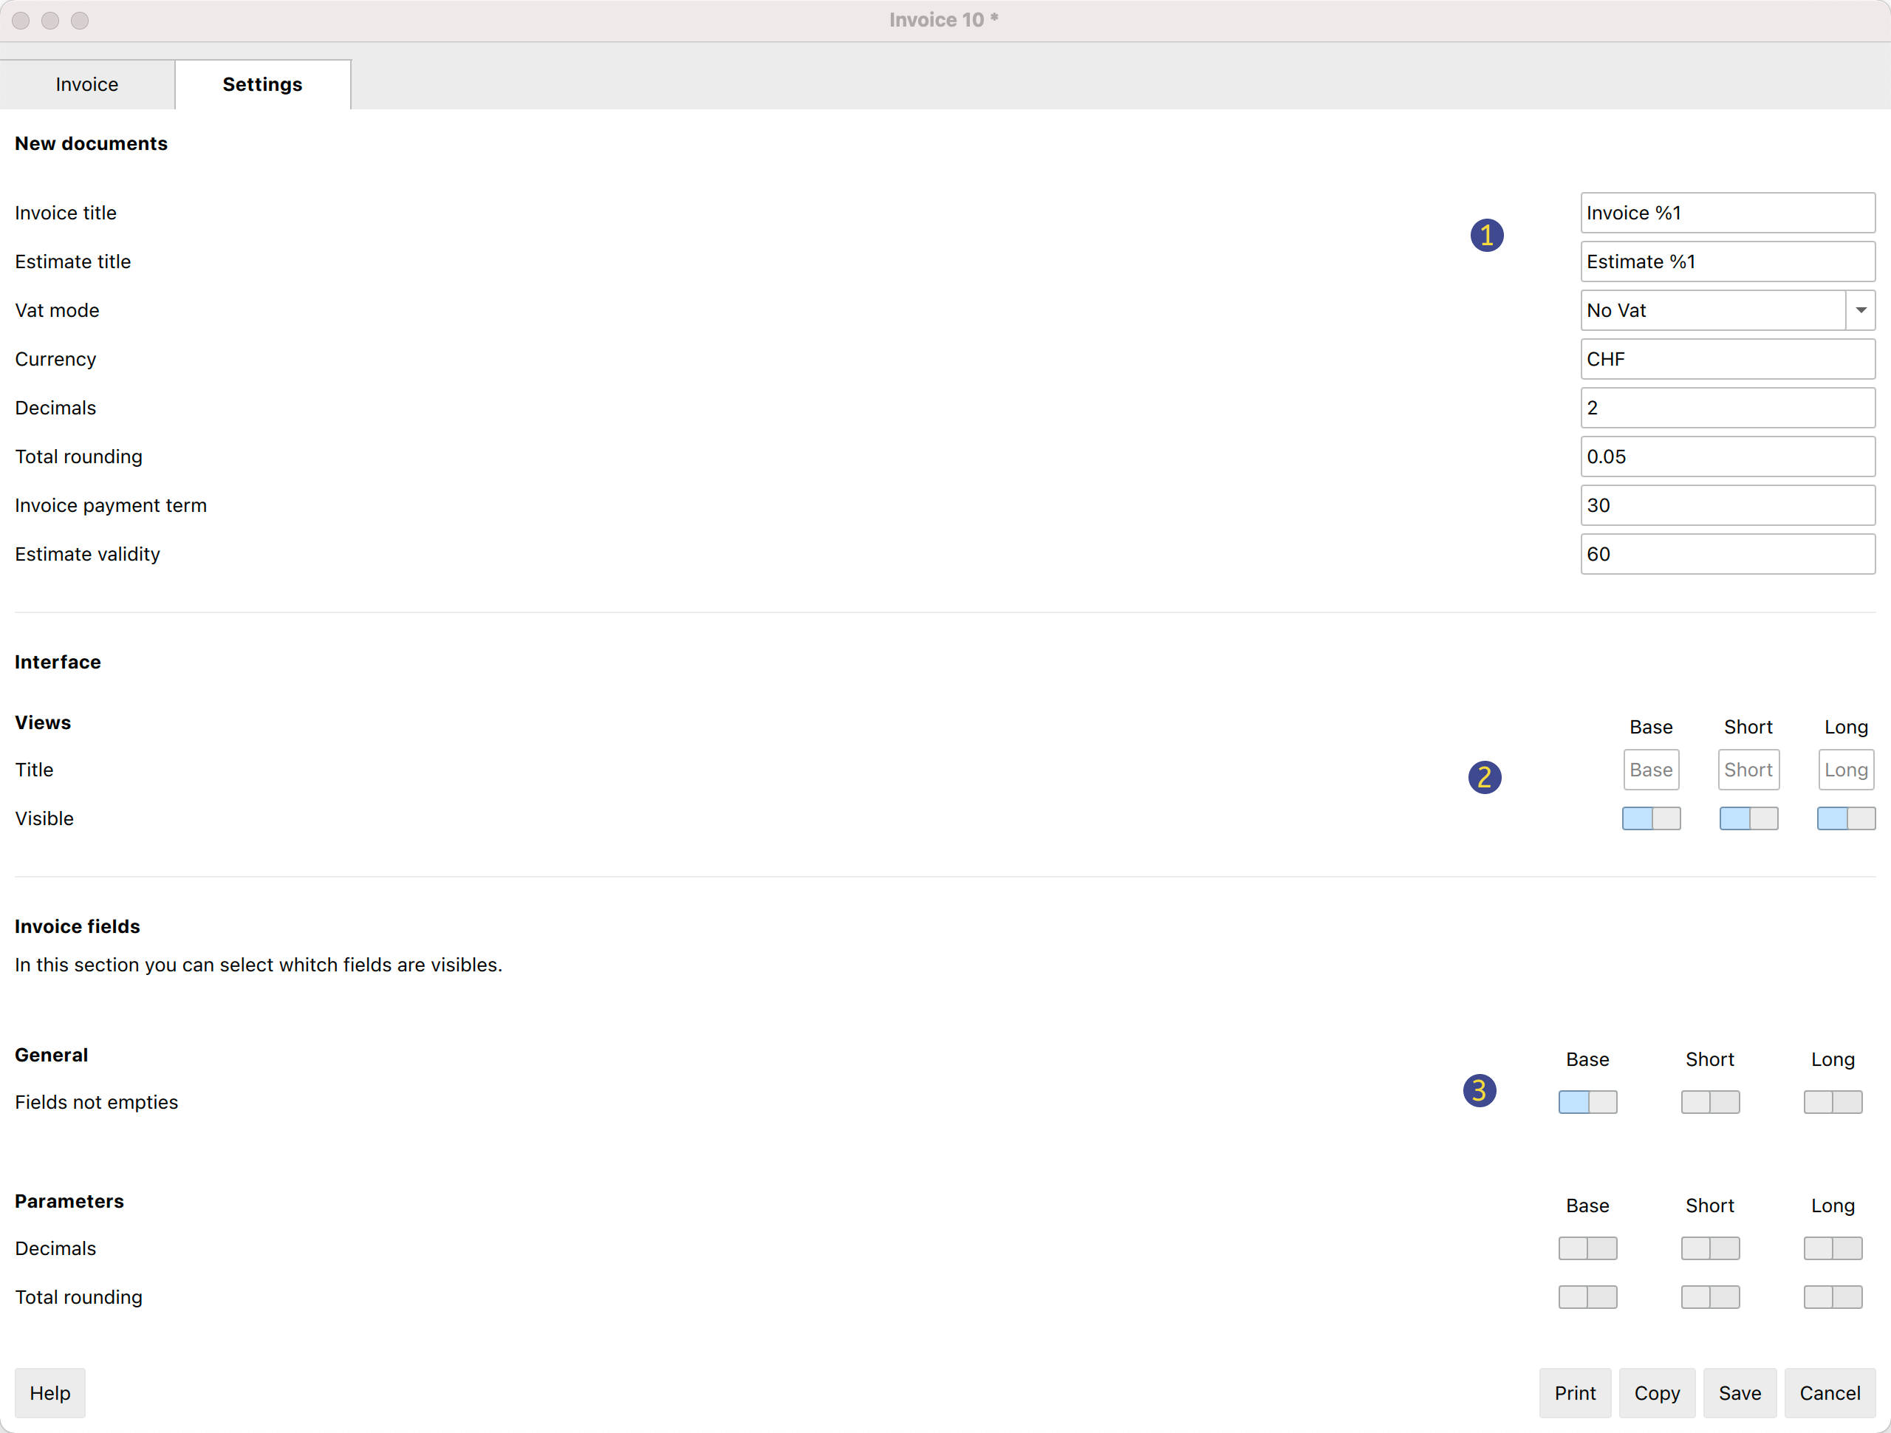Viewport: 1891px width, 1433px height.
Task: Click the Print button
Action: coord(1576,1393)
